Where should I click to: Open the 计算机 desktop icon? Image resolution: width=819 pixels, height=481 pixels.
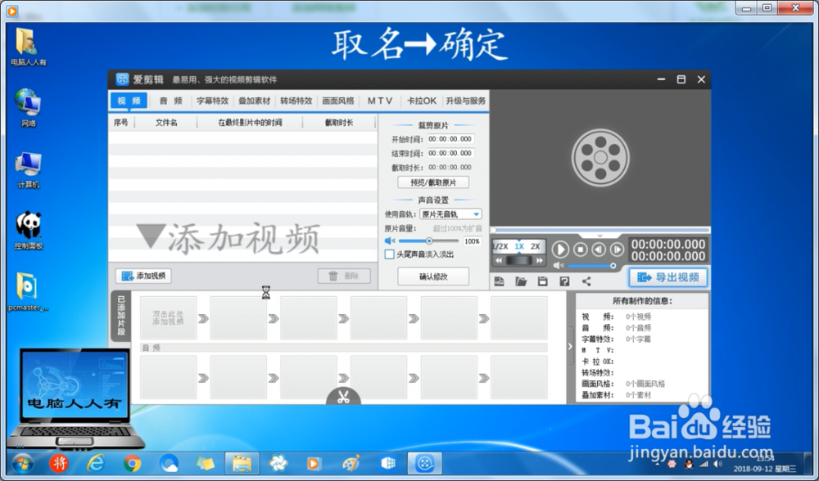click(x=28, y=169)
